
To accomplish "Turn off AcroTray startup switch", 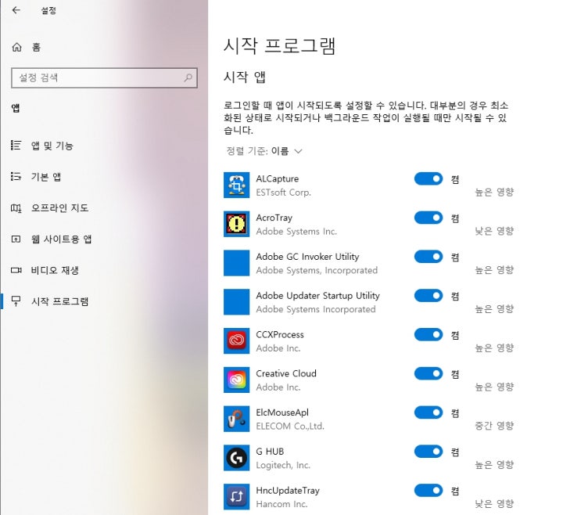I will tap(429, 218).
